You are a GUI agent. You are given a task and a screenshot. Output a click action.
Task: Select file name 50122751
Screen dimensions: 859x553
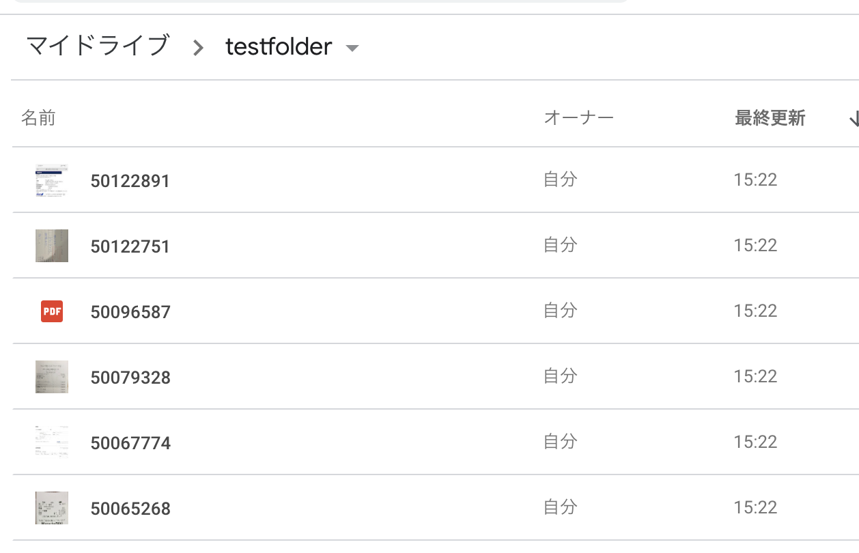[x=130, y=246]
